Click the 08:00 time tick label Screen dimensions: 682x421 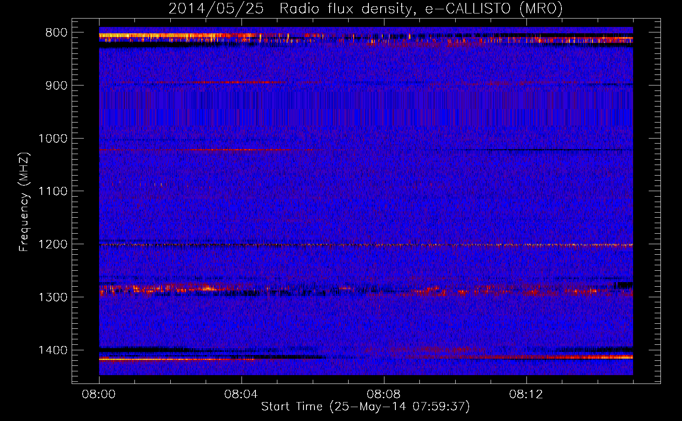pyautogui.click(x=99, y=394)
